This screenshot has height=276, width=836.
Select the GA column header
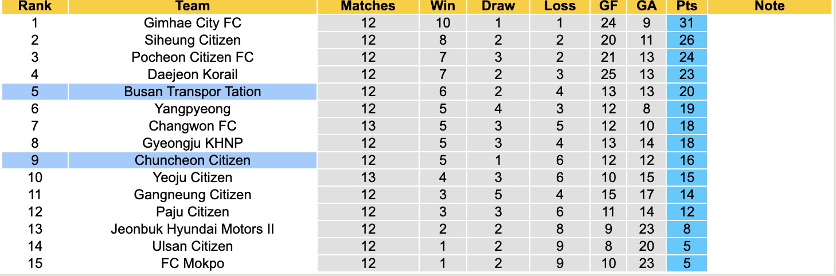tap(646, 6)
